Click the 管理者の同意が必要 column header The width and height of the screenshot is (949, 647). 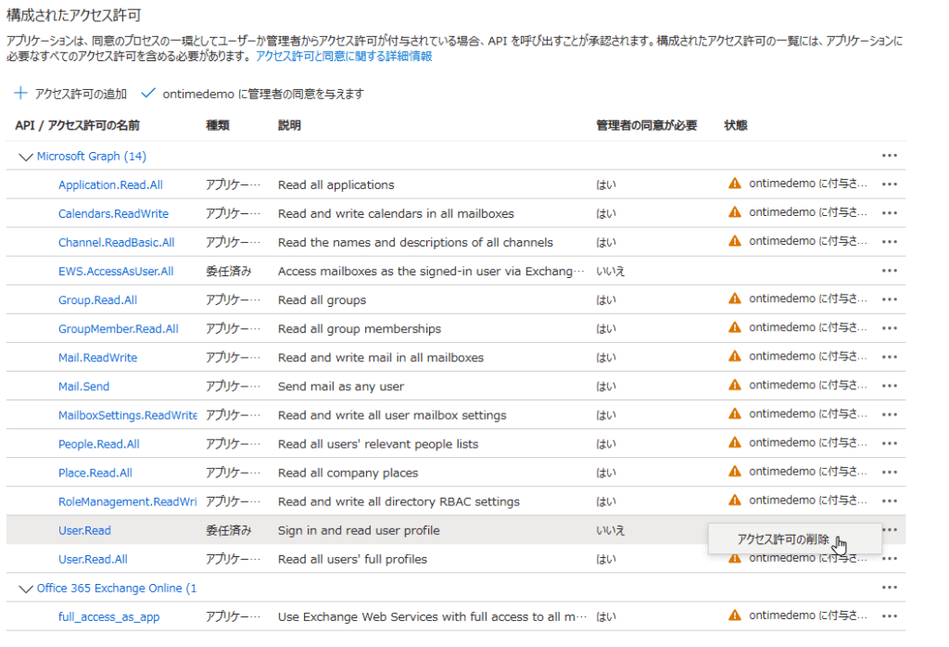click(x=646, y=125)
